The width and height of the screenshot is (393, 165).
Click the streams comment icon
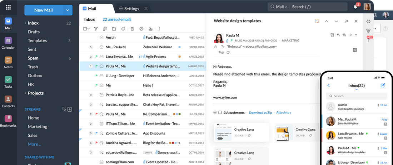(317, 21)
